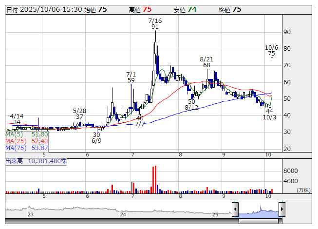Click the 10/6 price marker at 75
The width and height of the screenshot is (318, 229).
point(271,51)
